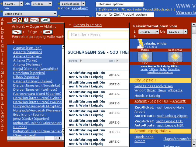Click the lightning weather icon beside Leipzig, Miltitz
196x147 pixels.
(140, 43)
